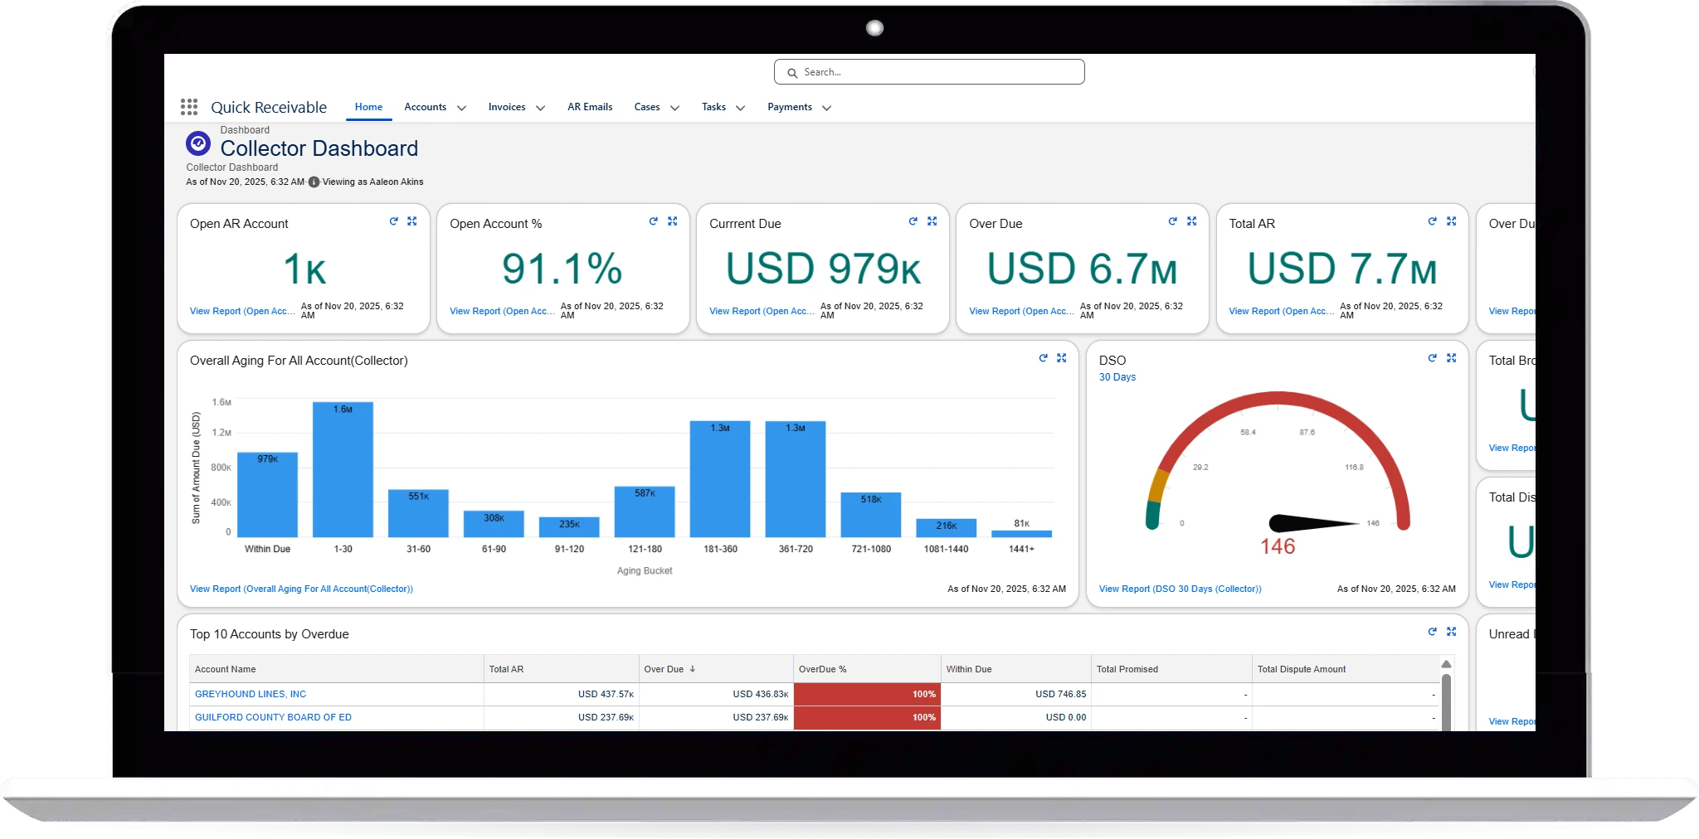The width and height of the screenshot is (1699, 839).
Task: Go to the Home tab
Action: 368,107
